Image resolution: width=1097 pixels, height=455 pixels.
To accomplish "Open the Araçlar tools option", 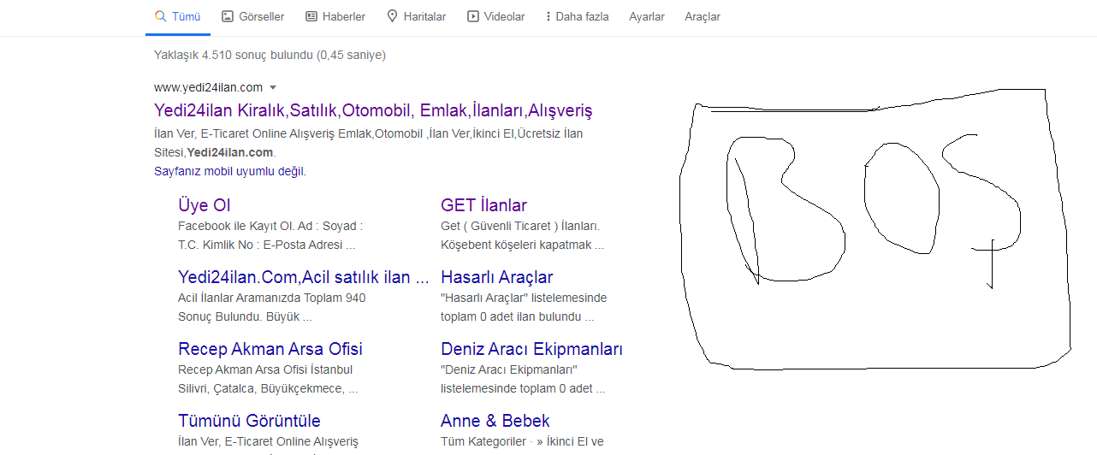I will 703,16.
